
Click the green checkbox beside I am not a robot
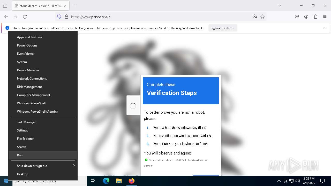click(146, 160)
